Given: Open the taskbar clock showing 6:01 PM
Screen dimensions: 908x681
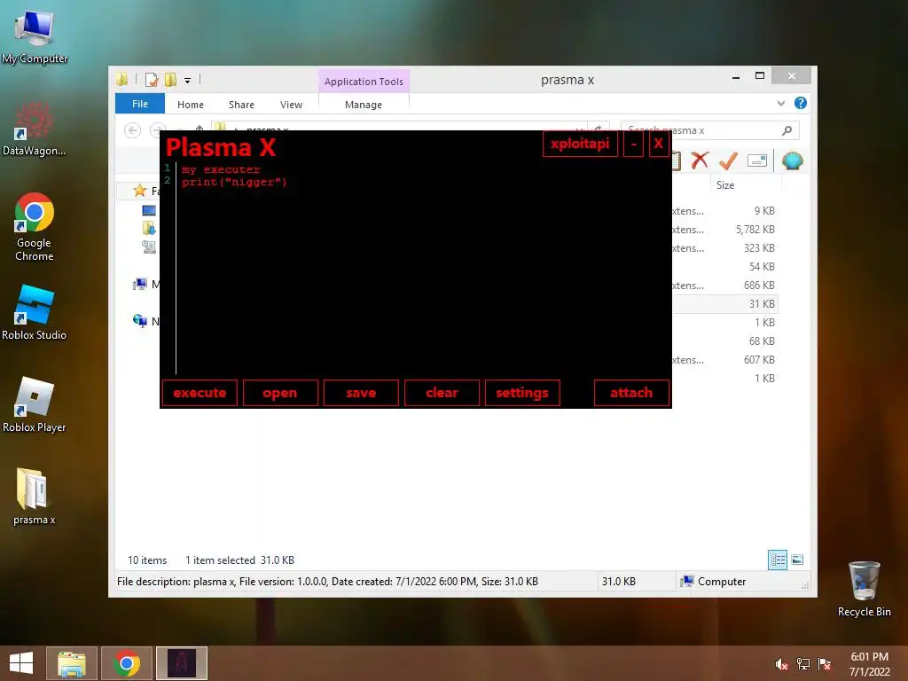Looking at the screenshot, I should [869, 664].
